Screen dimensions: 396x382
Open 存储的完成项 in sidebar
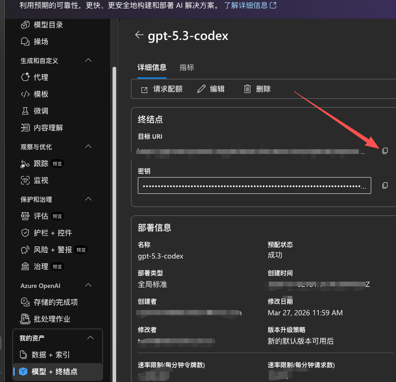pos(56,302)
